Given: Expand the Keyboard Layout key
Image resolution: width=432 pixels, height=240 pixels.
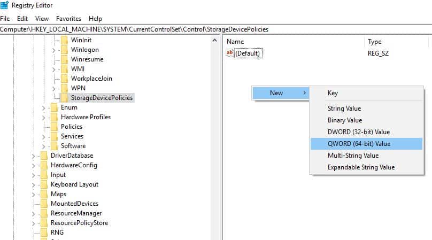Looking at the screenshot, I should 33,185.
